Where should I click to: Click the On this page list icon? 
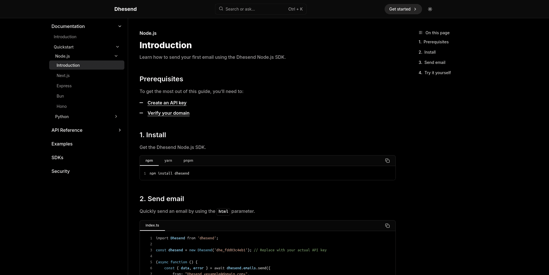420,33
